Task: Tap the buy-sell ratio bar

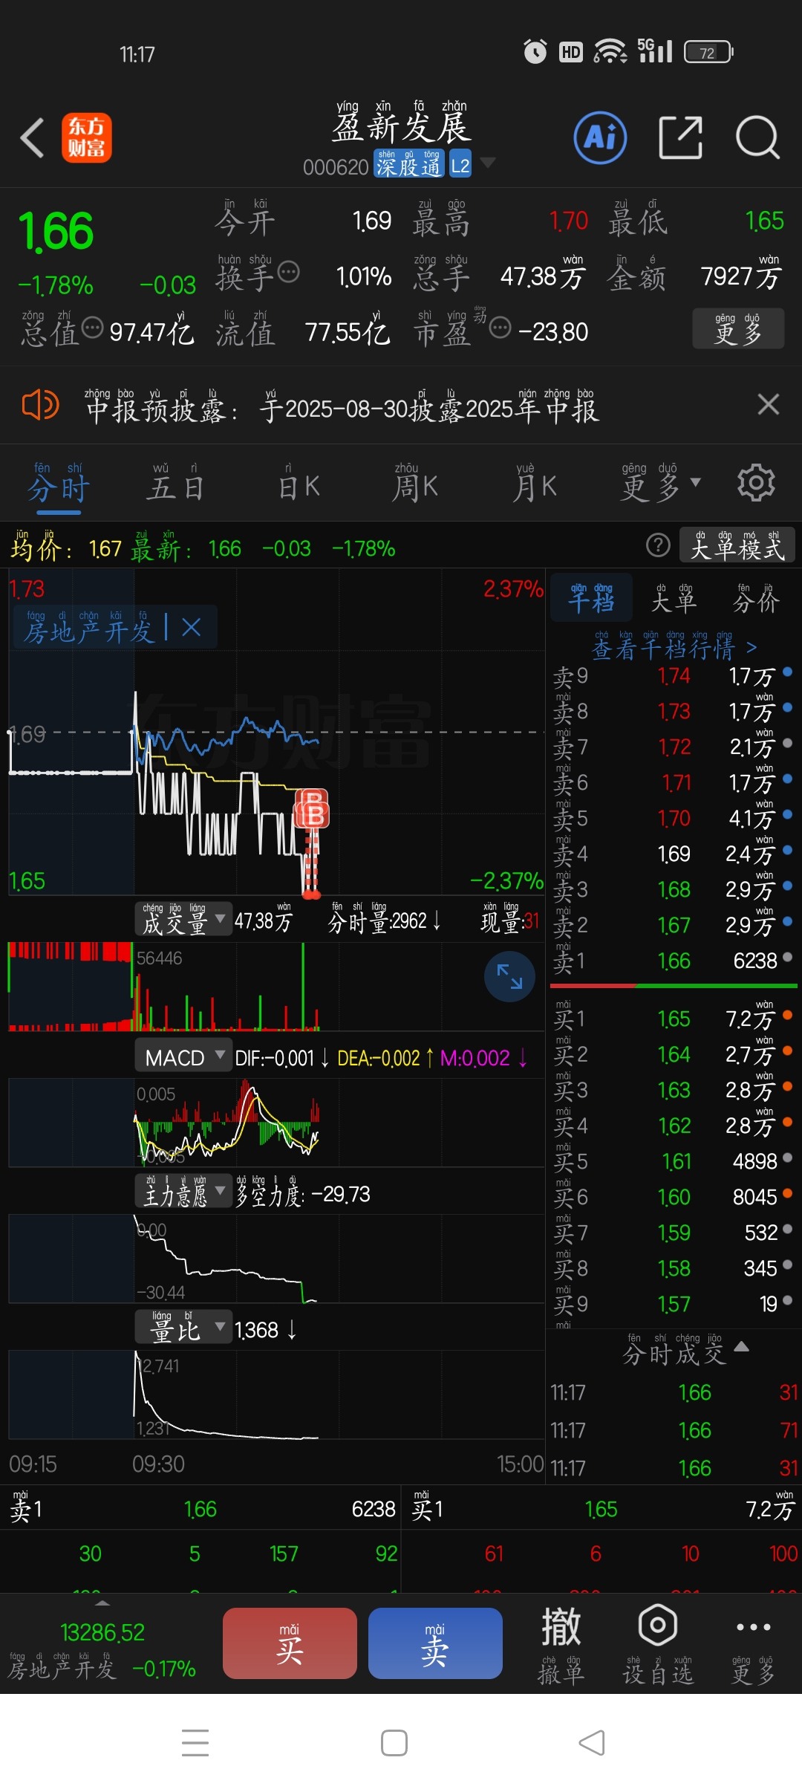Action: point(673,986)
